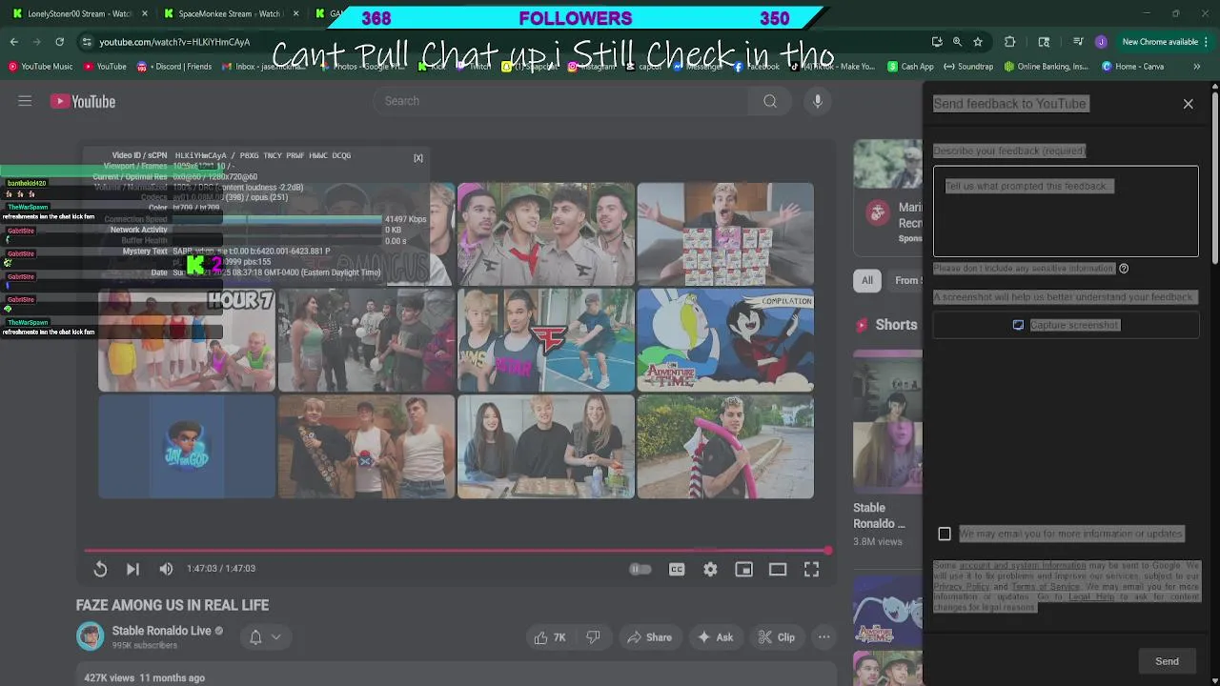Viewport: 1220px width, 686px height.
Task: Open the player settings gear
Action: [x=710, y=569]
